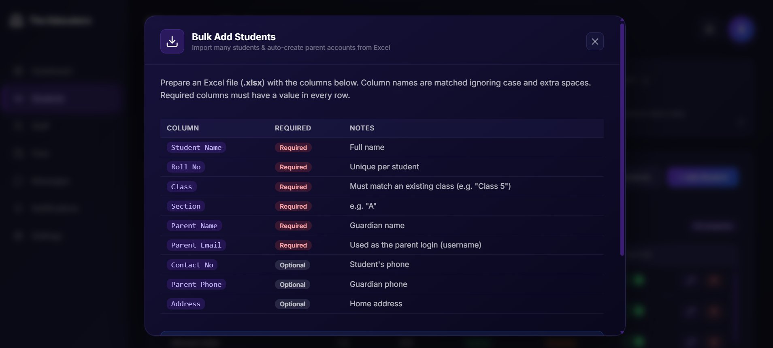773x348 pixels.
Task: Click the dialog's vertical scrollbar thumb
Action: [x=622, y=140]
